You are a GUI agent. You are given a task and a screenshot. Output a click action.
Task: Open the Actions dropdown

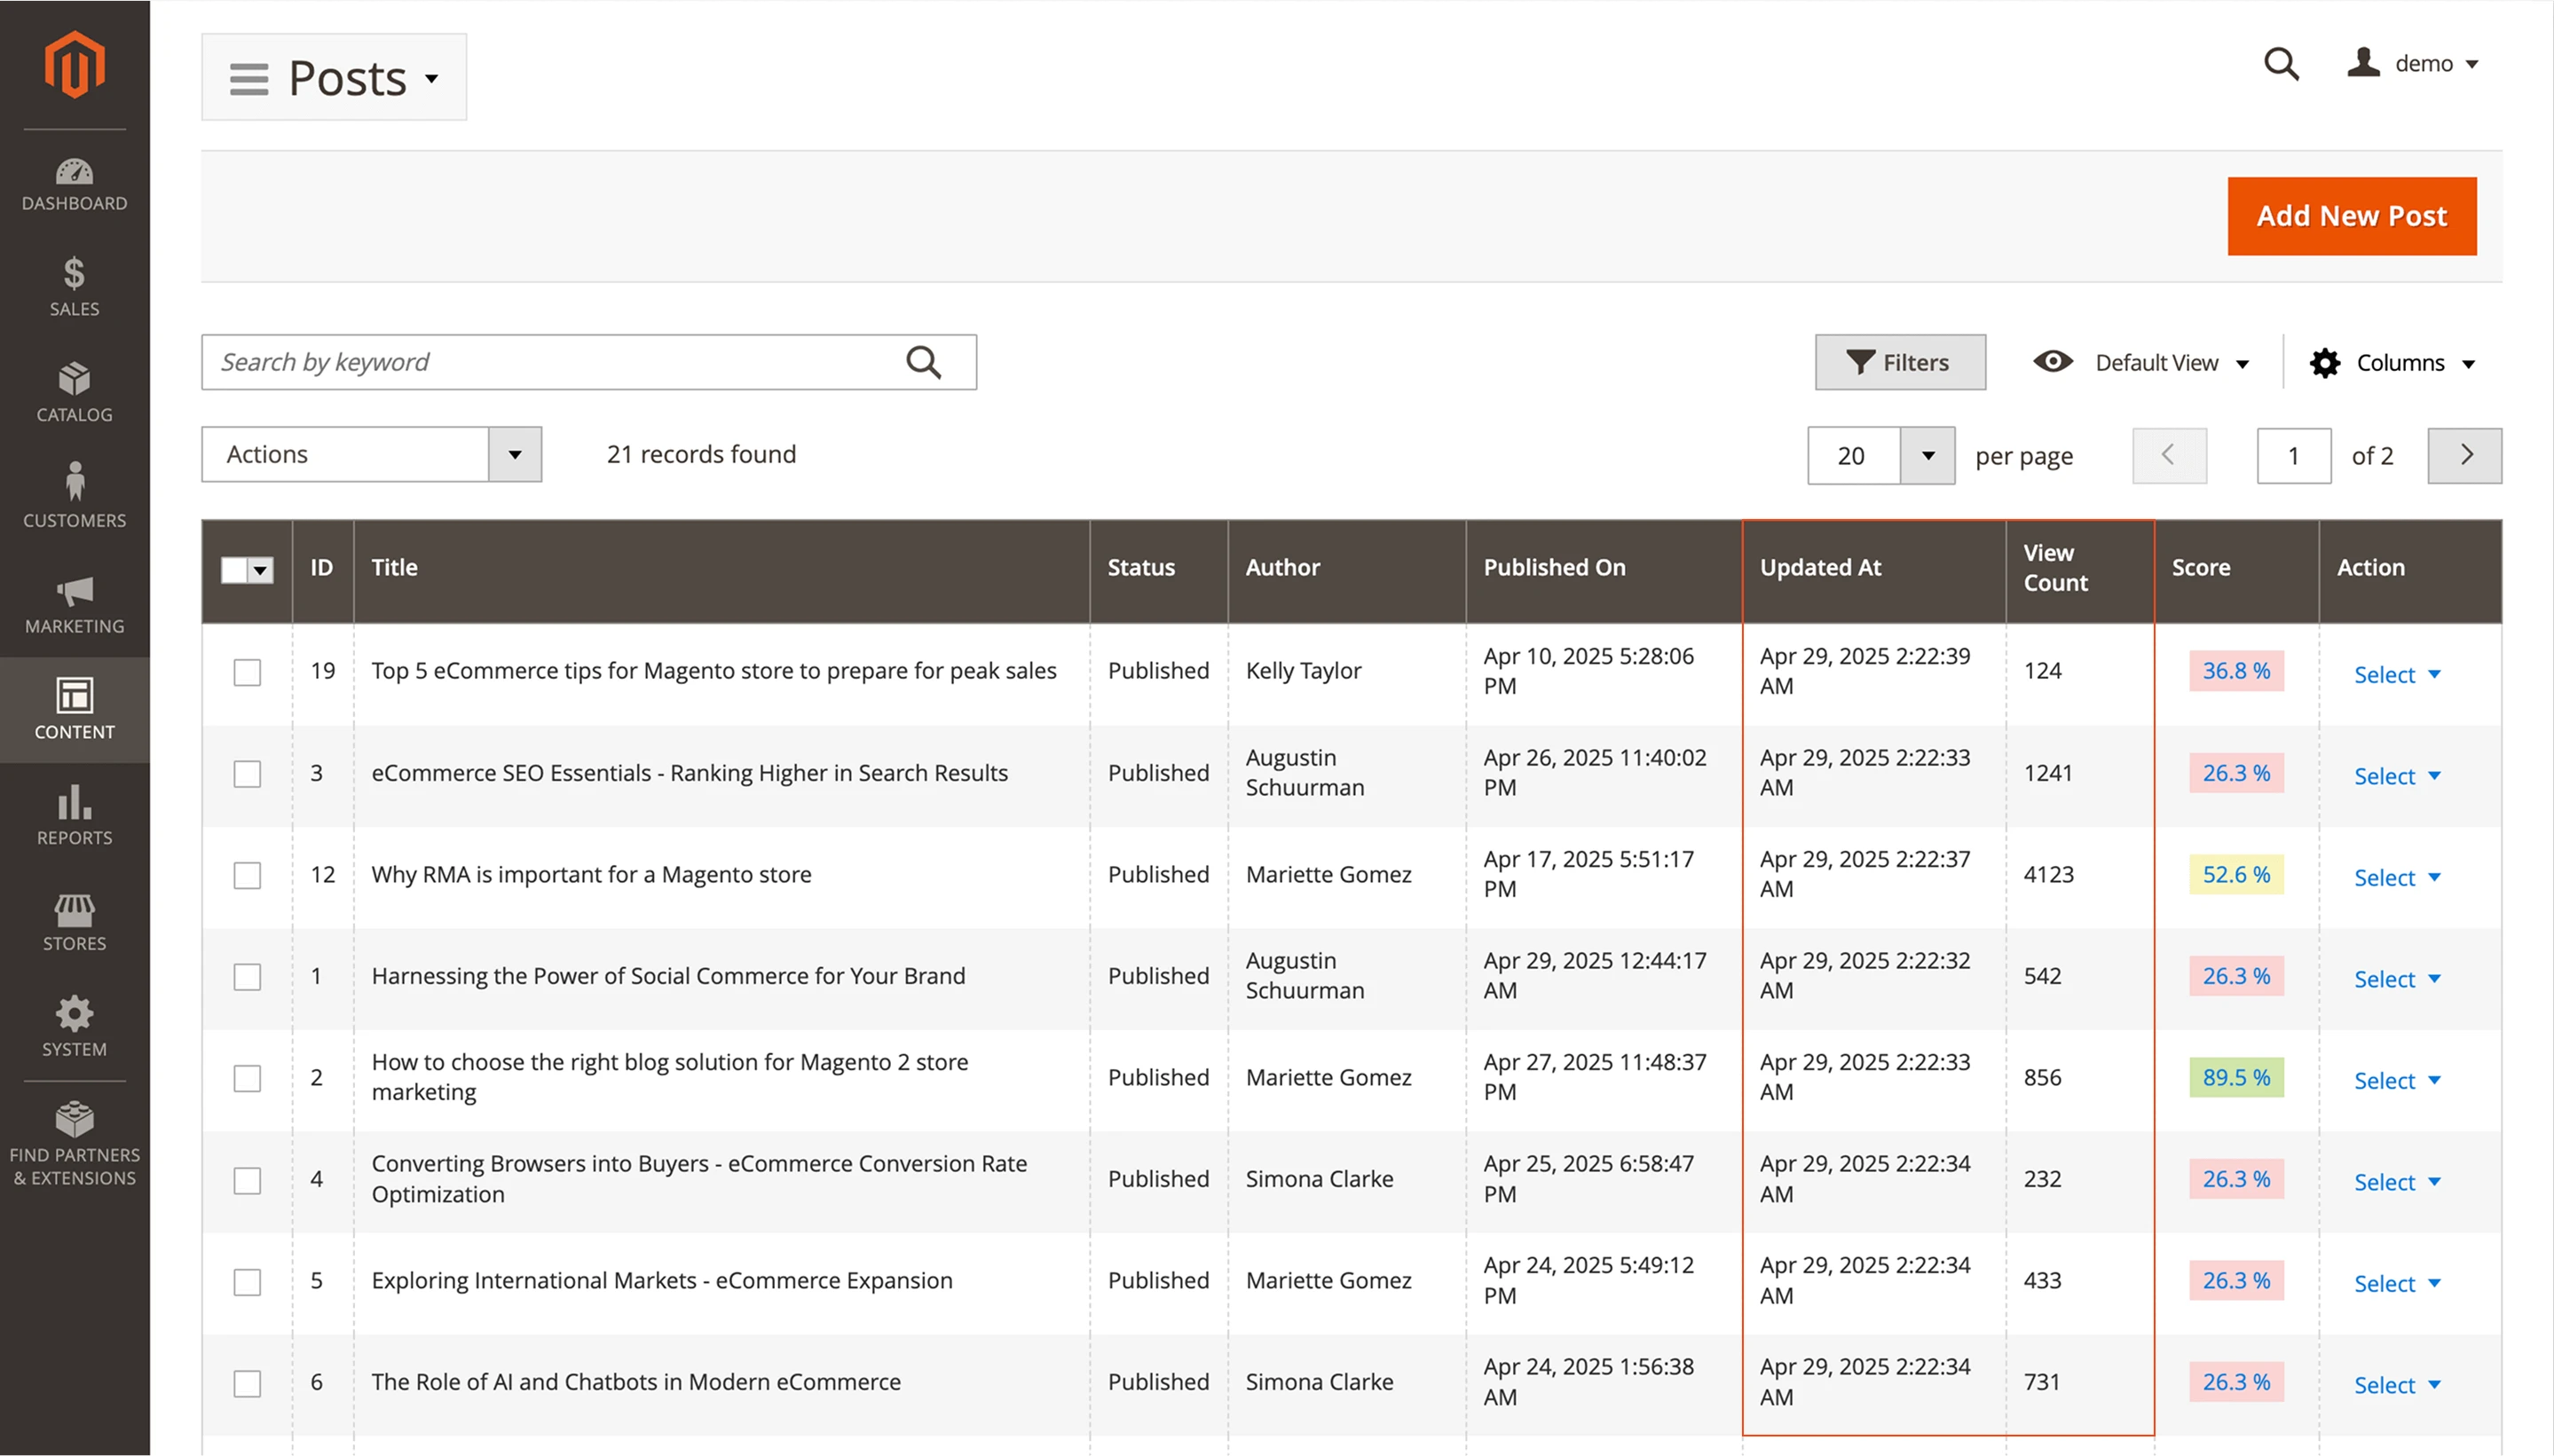point(371,454)
